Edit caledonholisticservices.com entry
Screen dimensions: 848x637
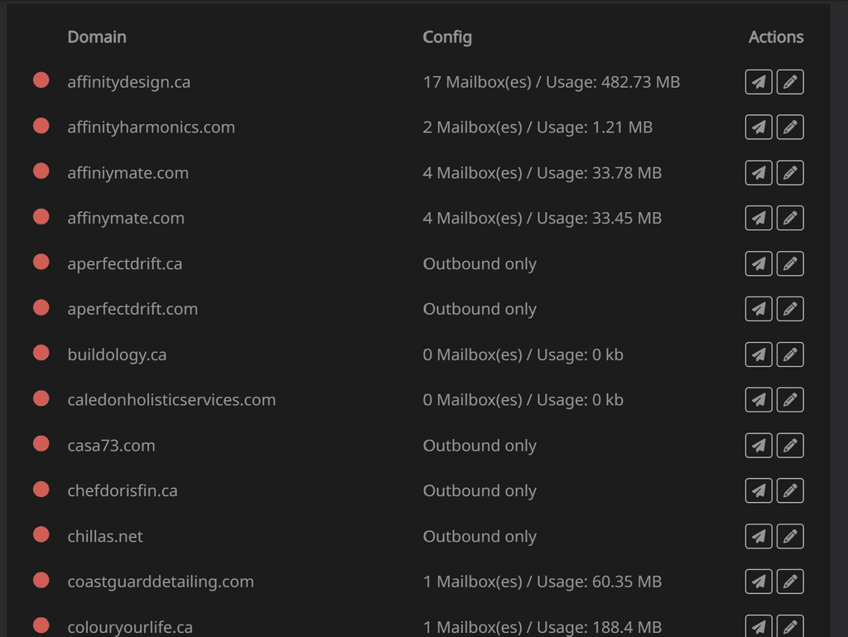(x=790, y=399)
